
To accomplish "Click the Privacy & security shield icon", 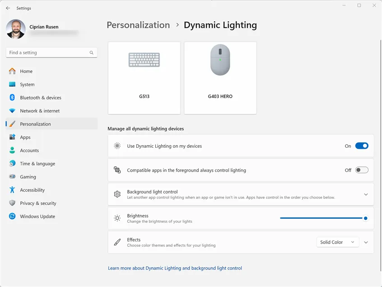I will [12, 203].
